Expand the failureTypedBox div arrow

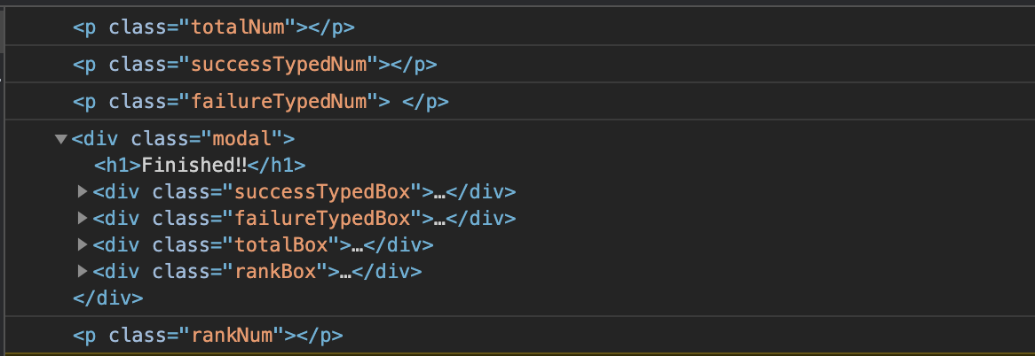(x=83, y=218)
